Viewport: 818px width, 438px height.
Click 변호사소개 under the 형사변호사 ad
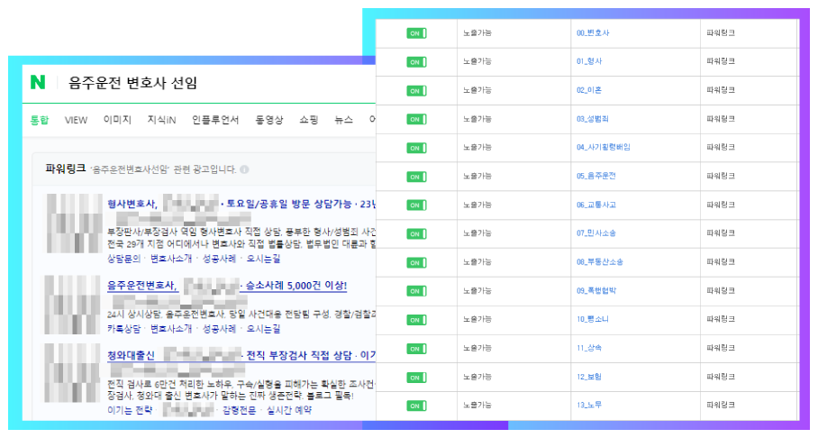171,259
